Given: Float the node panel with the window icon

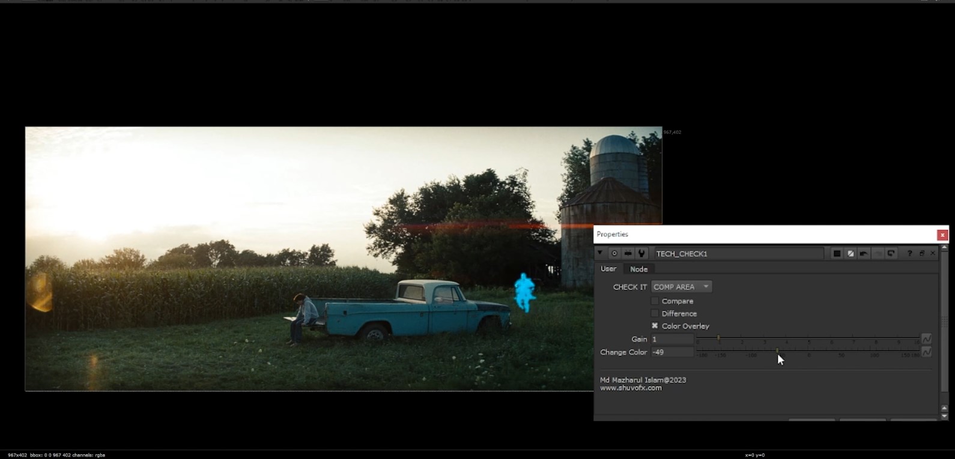Looking at the screenshot, I should point(922,254).
